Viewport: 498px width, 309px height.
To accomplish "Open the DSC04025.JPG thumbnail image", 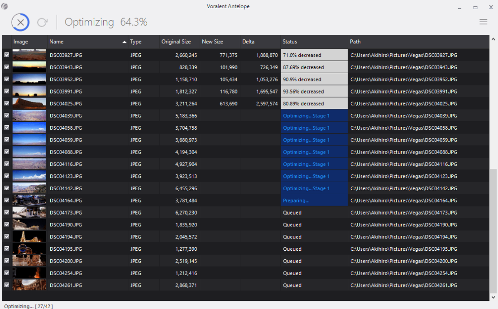I will (29, 103).
